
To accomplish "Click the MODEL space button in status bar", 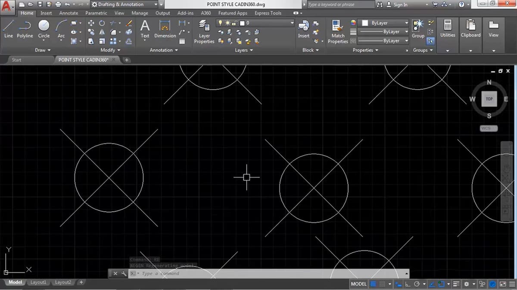I will point(359,284).
